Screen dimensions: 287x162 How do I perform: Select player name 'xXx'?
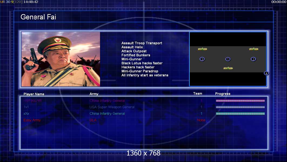(26, 114)
